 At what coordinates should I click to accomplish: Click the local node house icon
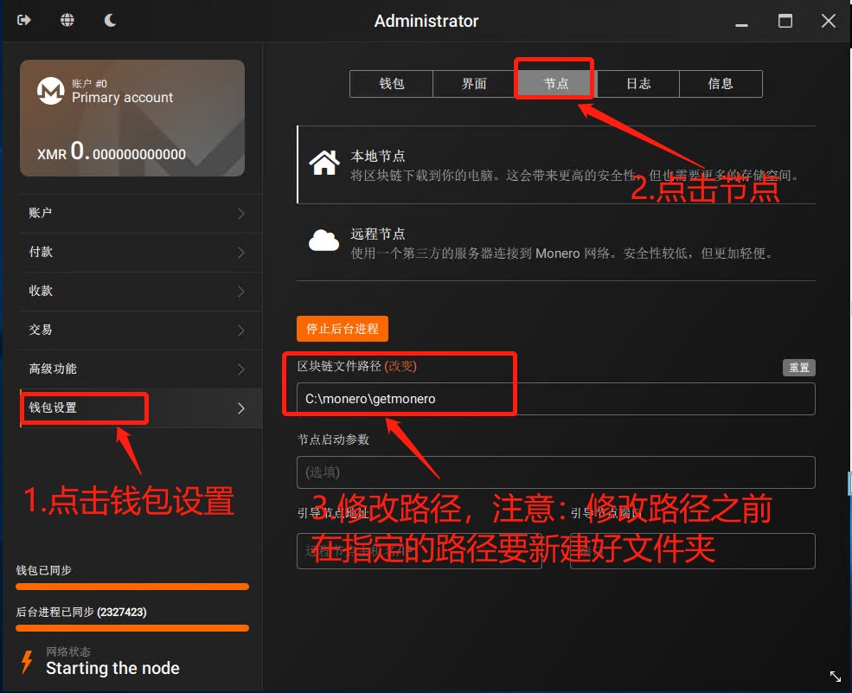click(324, 164)
